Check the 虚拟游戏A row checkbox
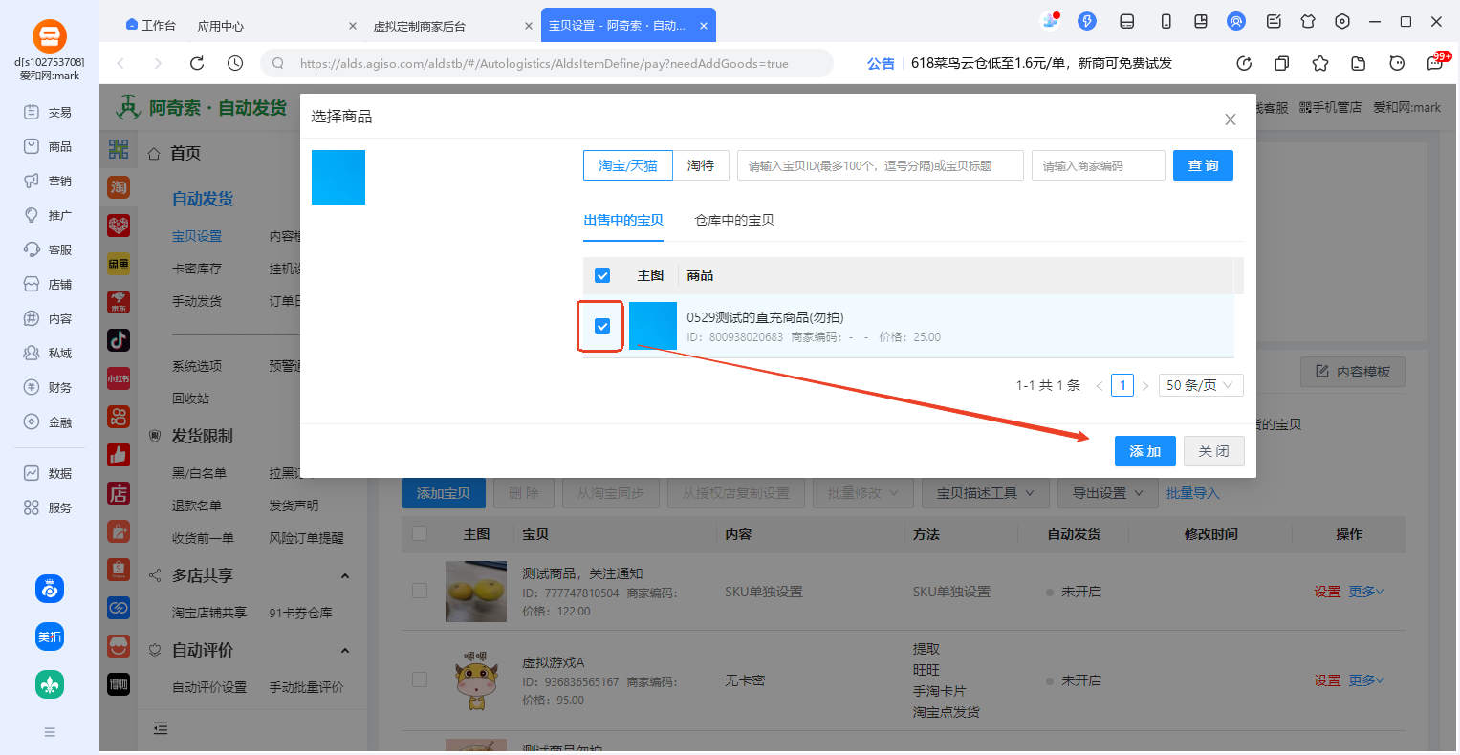Viewport: 1460px width, 755px height. coord(420,679)
